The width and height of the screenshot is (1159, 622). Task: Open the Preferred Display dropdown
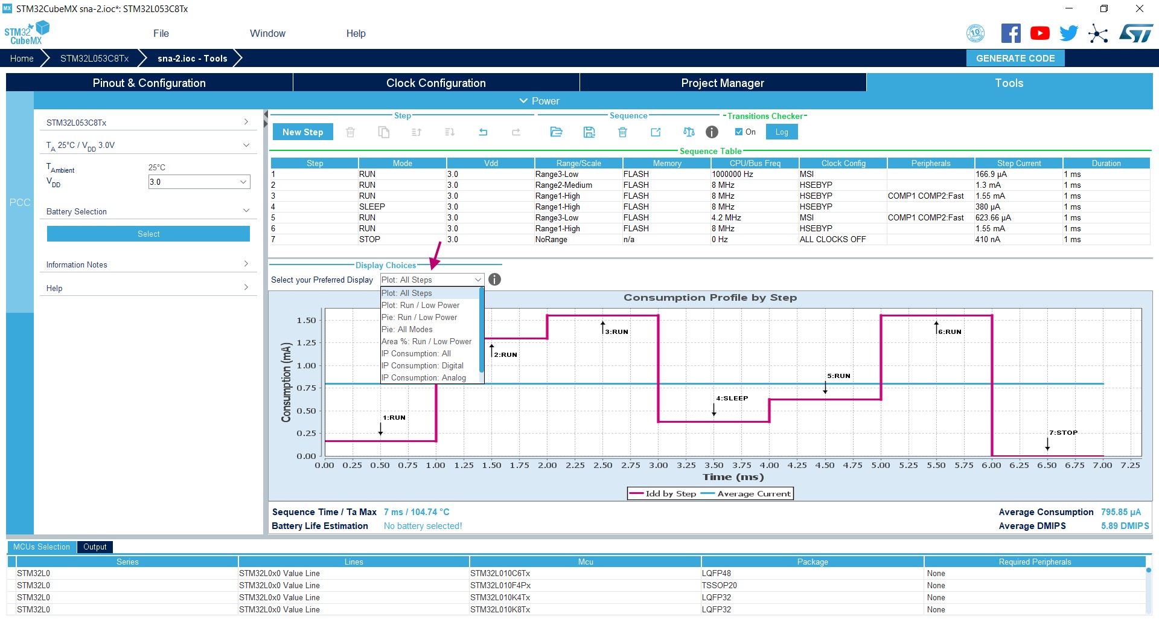432,280
